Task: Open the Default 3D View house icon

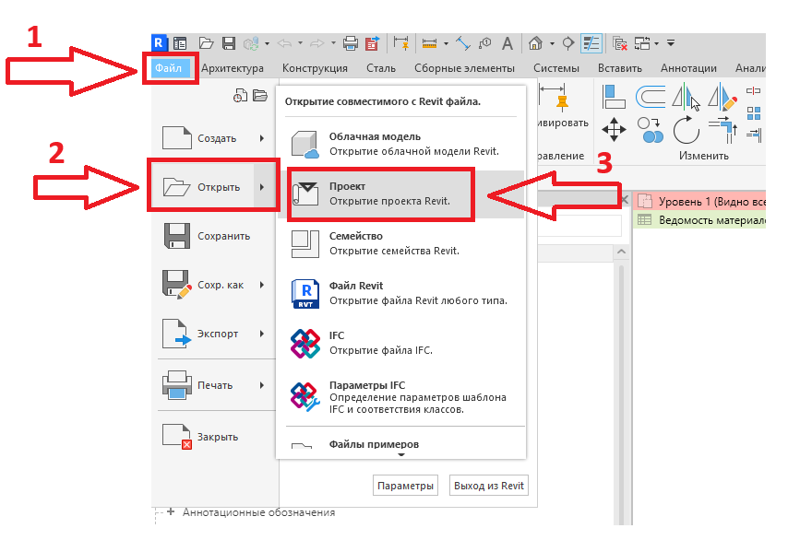Action: click(536, 43)
